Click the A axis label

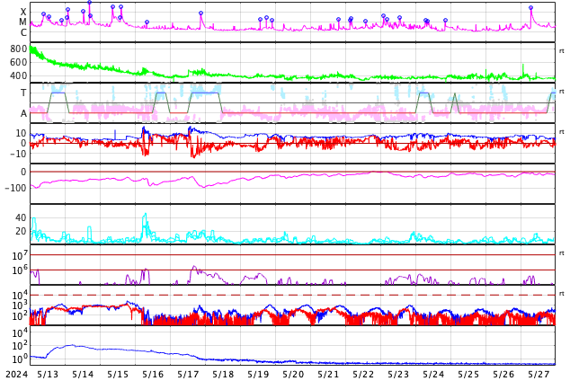click(23, 113)
